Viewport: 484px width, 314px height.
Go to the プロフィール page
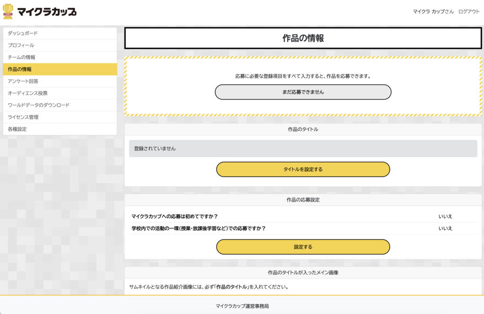tap(60, 45)
